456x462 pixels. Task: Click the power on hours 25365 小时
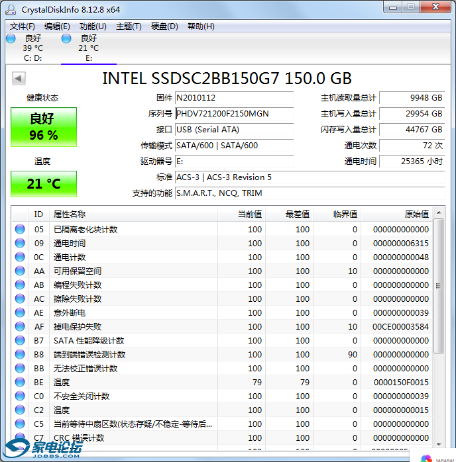point(412,162)
